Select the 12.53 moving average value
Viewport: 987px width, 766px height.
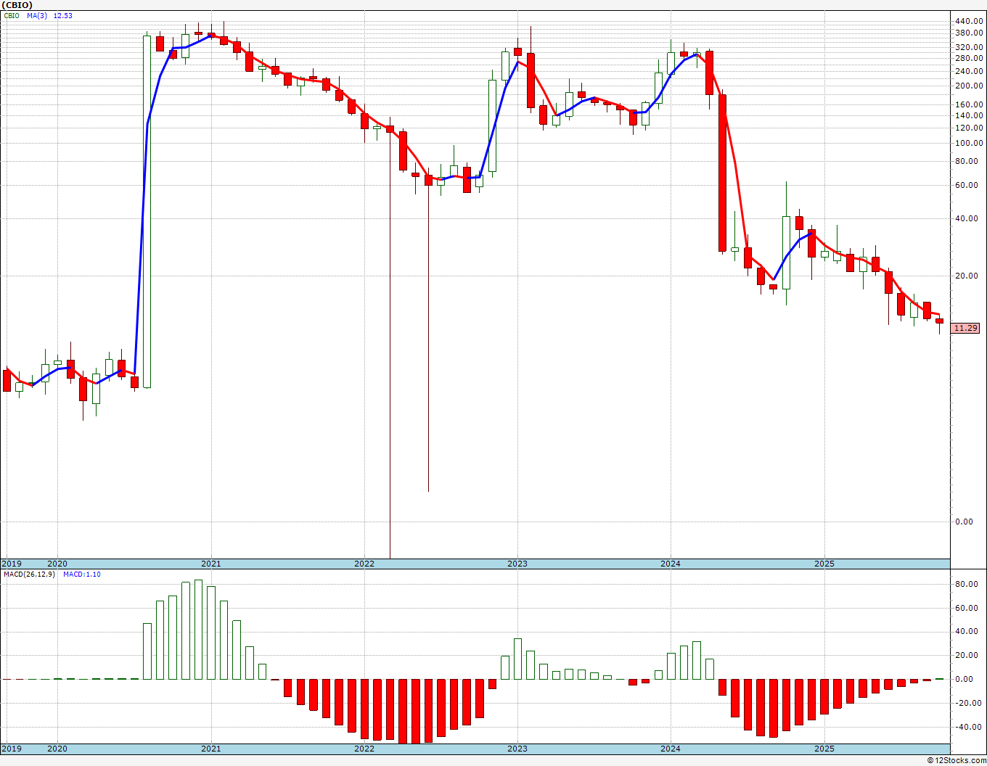point(63,15)
